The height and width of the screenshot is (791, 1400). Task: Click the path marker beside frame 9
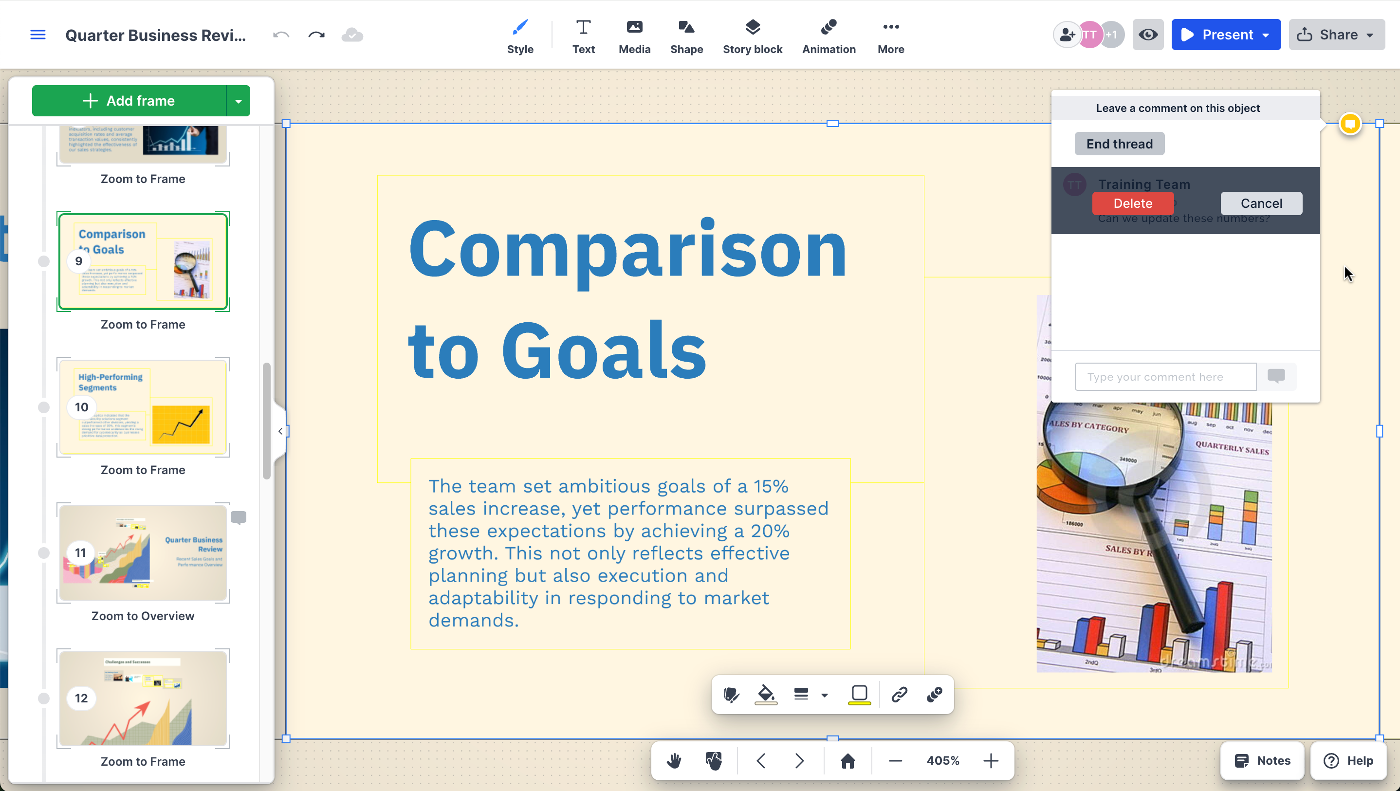click(x=44, y=261)
